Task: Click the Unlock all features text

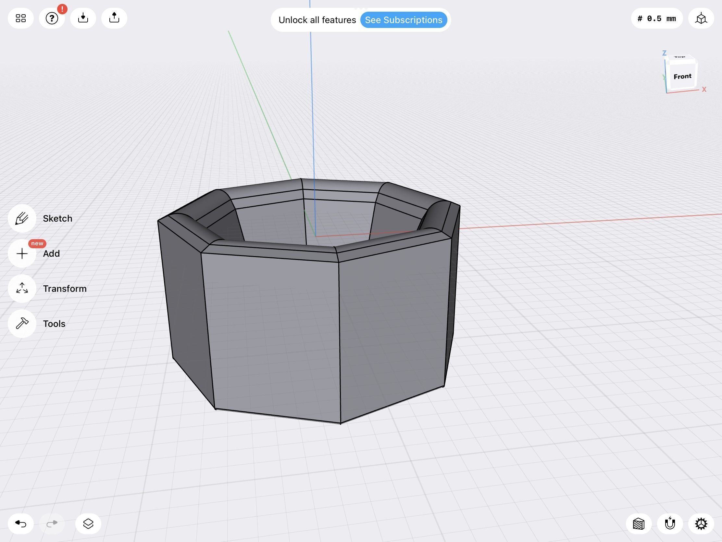Action: 317,20
